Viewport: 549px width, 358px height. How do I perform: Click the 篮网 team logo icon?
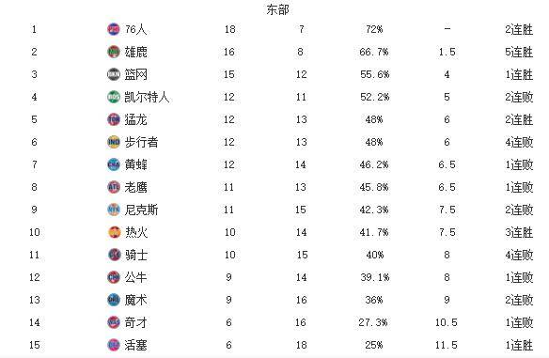coord(114,74)
